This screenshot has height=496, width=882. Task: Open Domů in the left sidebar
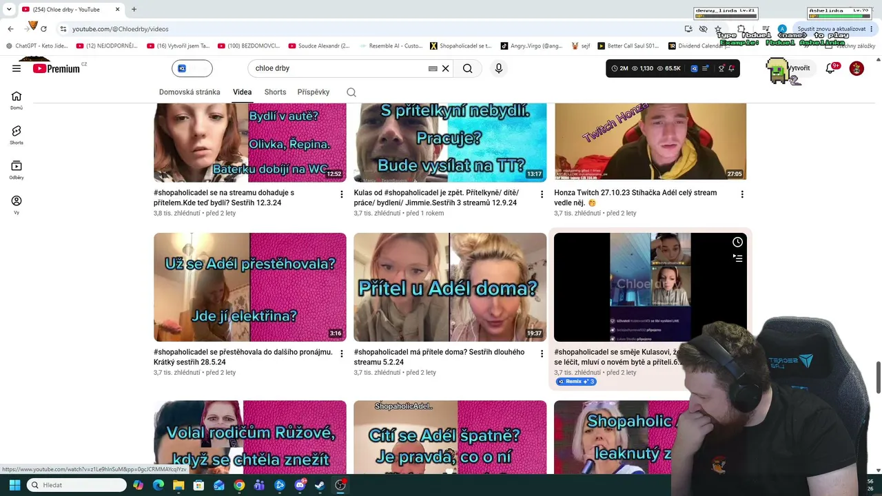pos(17,101)
